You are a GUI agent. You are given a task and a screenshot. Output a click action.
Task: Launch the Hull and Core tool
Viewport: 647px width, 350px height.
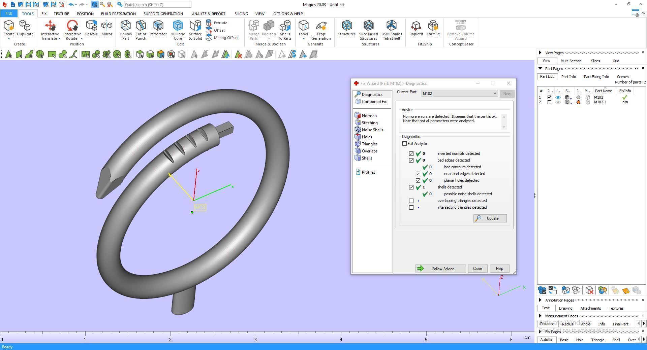point(178,30)
